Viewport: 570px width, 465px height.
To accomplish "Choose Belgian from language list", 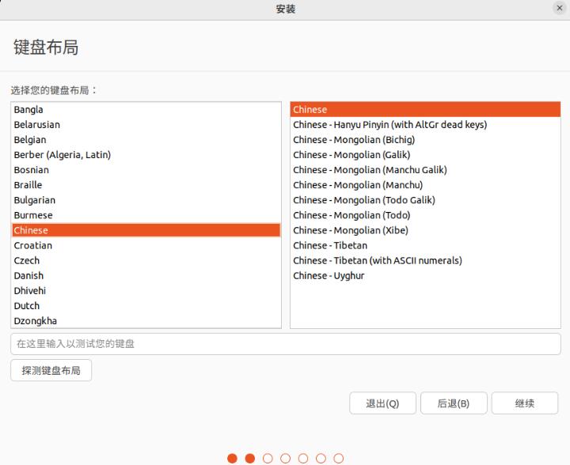I will point(30,140).
